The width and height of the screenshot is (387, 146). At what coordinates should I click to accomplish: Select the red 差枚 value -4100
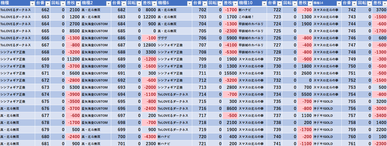(230, 45)
